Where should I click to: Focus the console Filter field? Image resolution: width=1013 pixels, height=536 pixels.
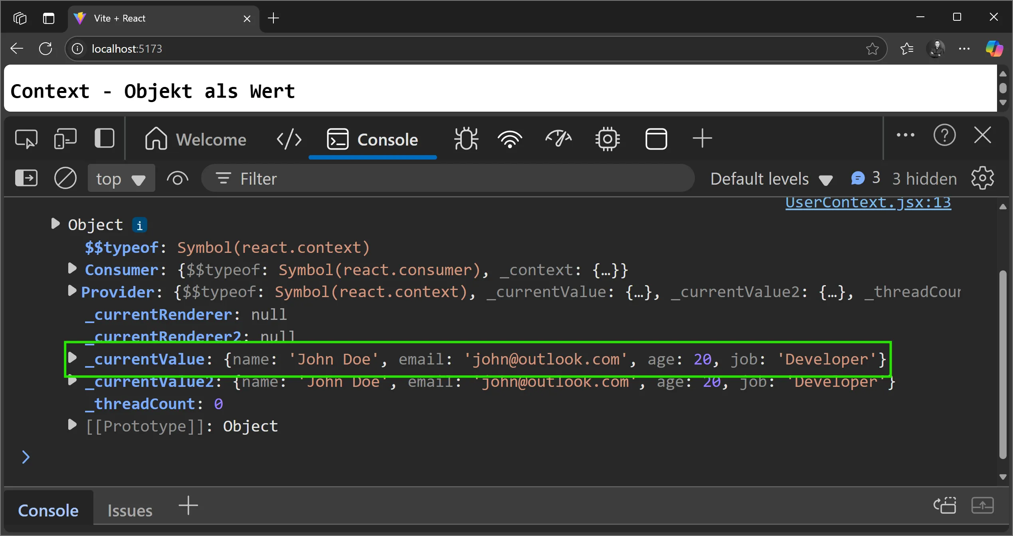tap(448, 178)
